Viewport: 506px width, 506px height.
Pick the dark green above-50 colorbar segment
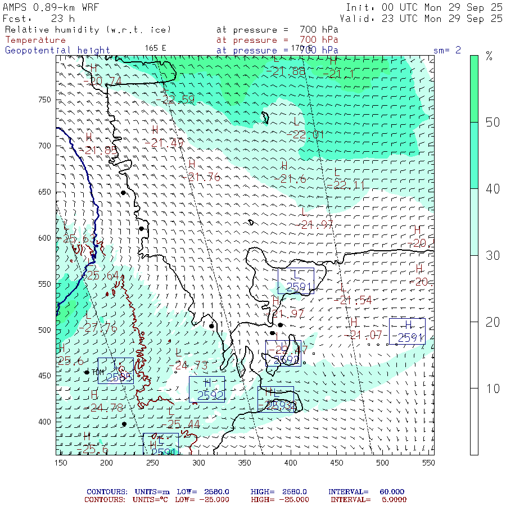(x=474, y=89)
